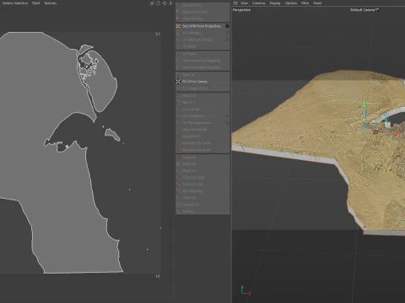The height and width of the screenshot is (303, 405).
Task: Select the Flip Sequence entry
Action: tap(202, 191)
